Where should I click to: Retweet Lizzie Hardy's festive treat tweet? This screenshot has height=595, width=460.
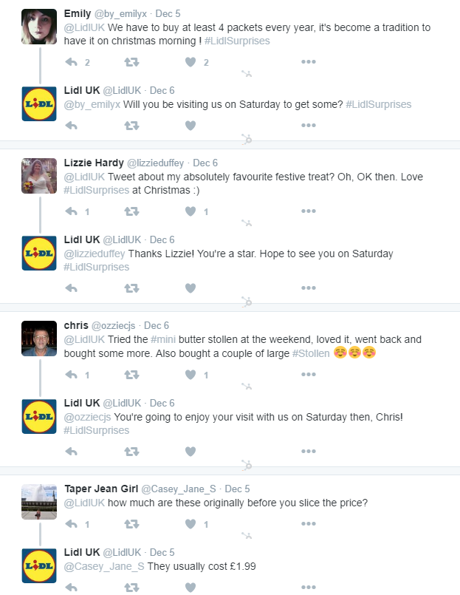pos(131,211)
